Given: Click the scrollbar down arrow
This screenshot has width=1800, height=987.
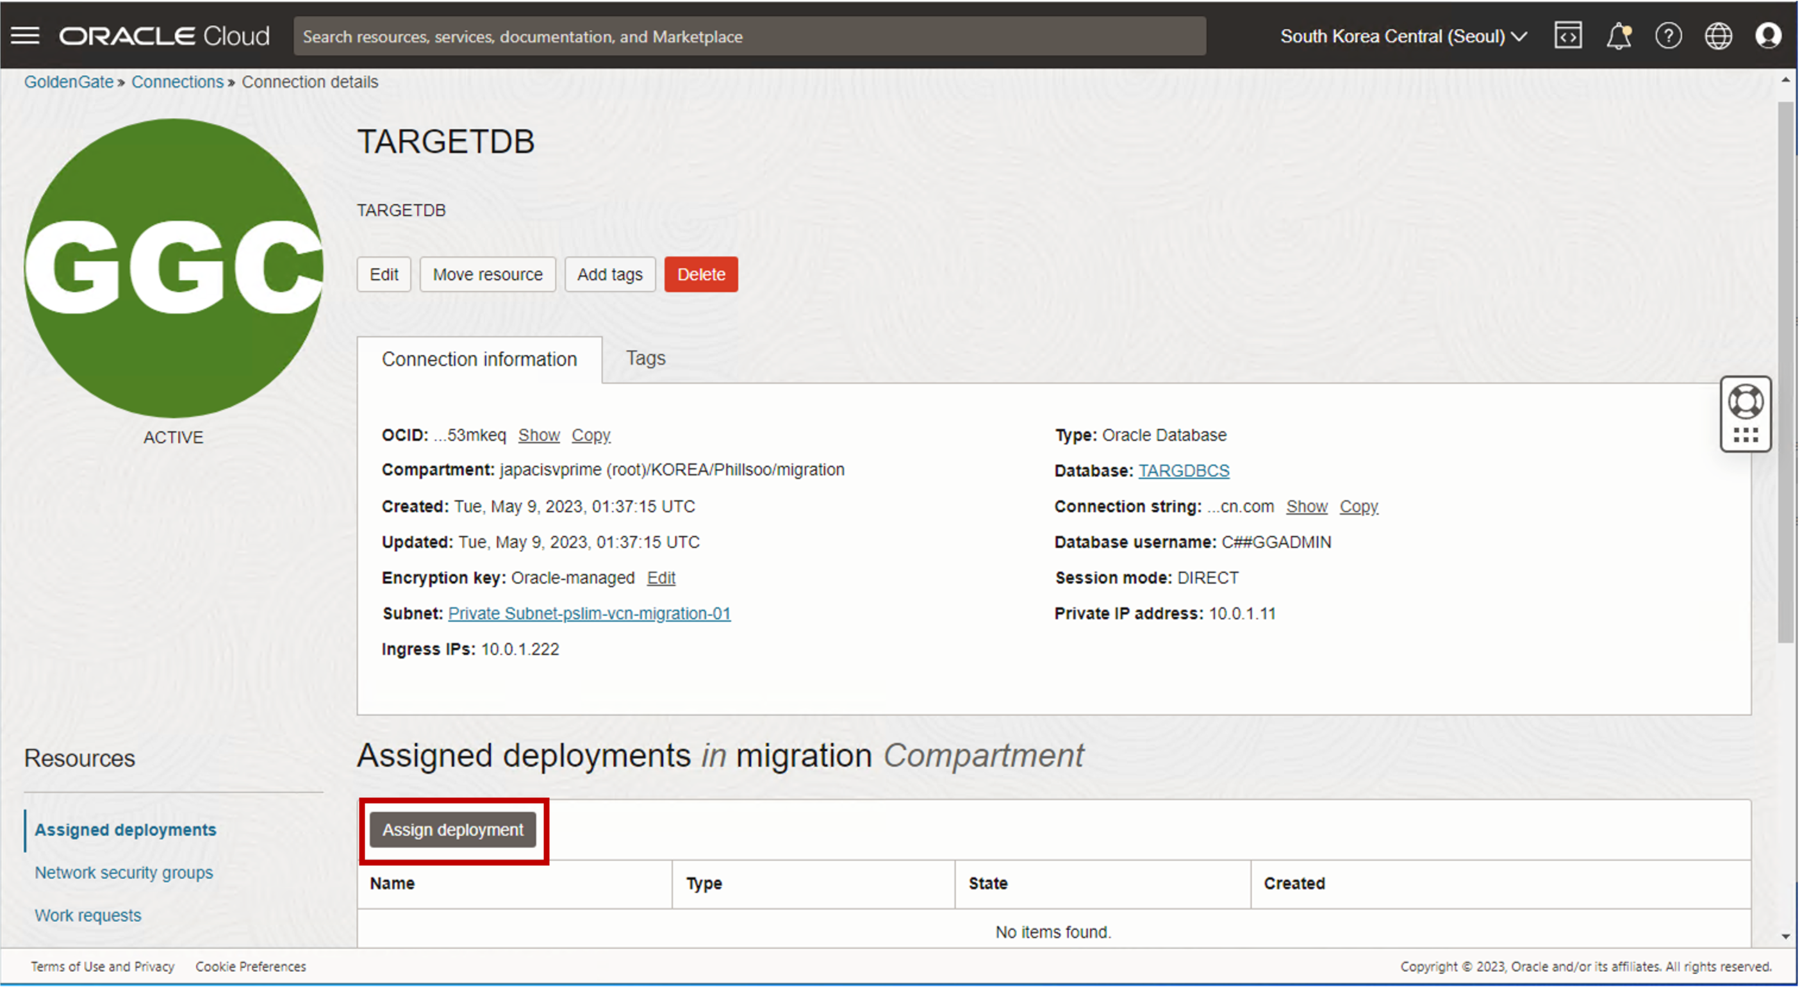Looking at the screenshot, I should tap(1786, 936).
